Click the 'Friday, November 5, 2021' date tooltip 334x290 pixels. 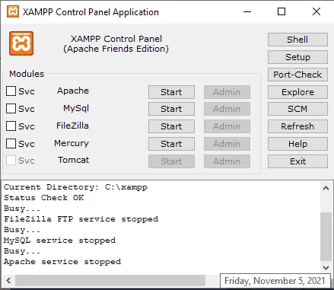coord(275,281)
